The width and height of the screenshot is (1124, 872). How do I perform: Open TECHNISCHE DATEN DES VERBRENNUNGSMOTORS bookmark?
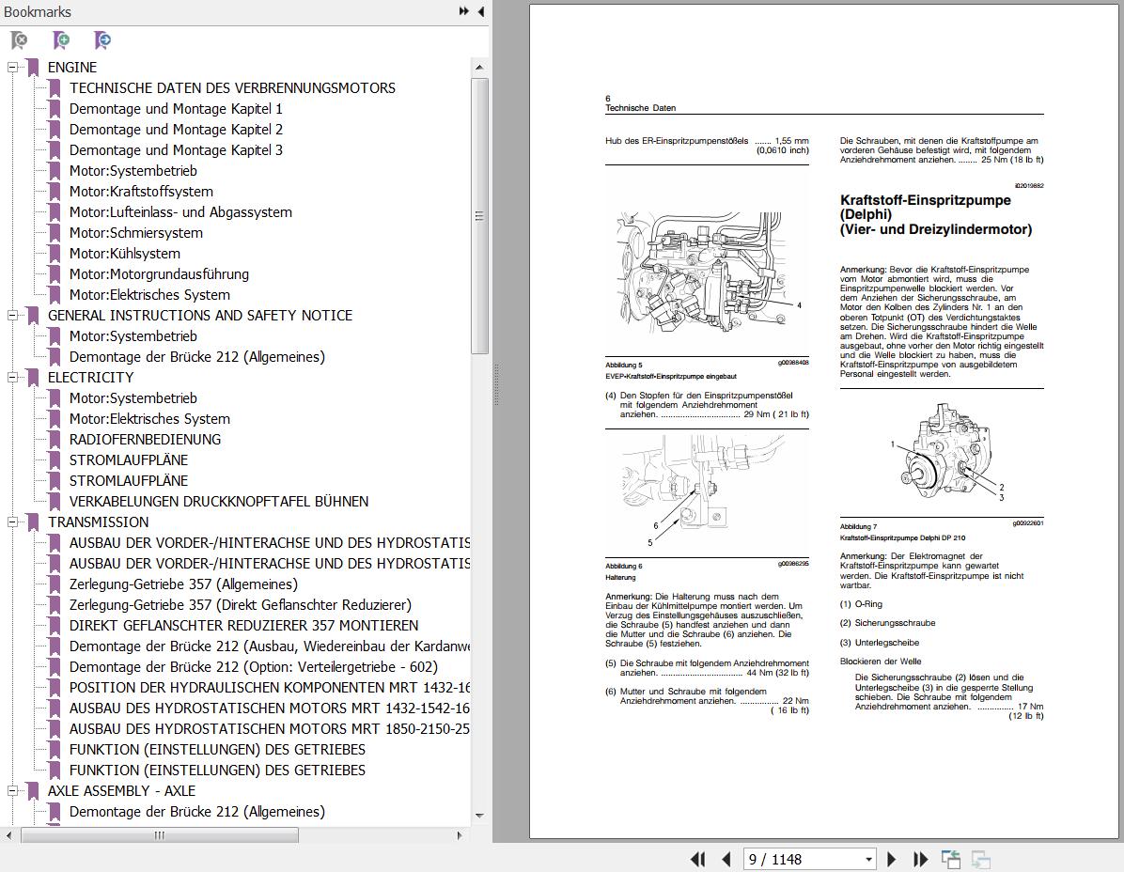tap(232, 88)
